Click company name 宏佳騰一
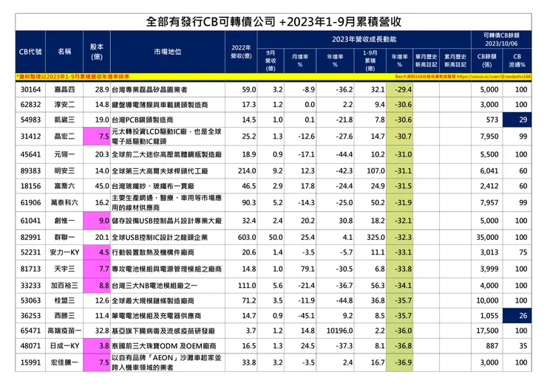 (64, 362)
